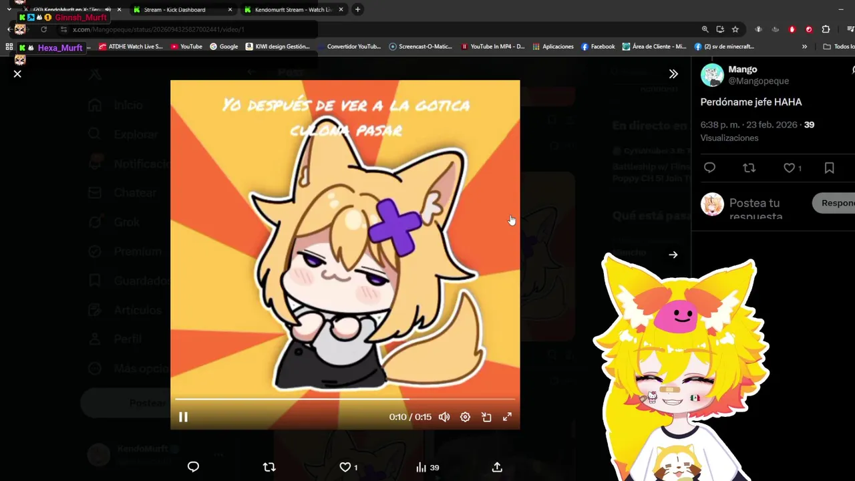This screenshot has width=855, height=481.
Task: Collapse the post sidebar with the double chevron
Action: coord(673,73)
